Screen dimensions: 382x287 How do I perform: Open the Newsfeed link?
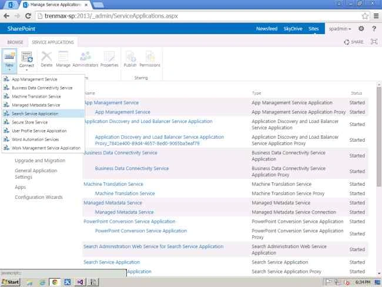[x=267, y=29]
